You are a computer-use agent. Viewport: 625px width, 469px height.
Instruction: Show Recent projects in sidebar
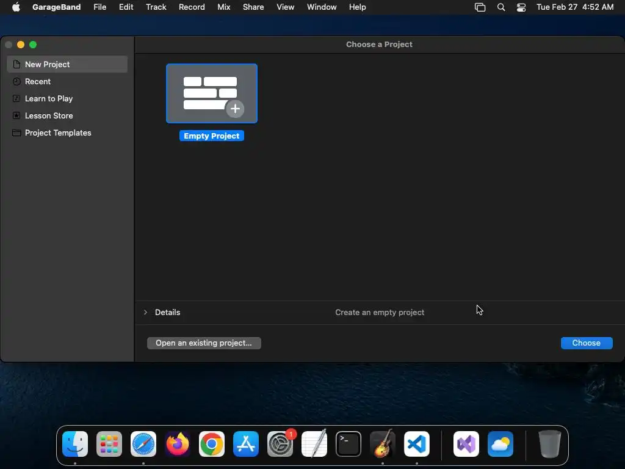click(x=67, y=81)
